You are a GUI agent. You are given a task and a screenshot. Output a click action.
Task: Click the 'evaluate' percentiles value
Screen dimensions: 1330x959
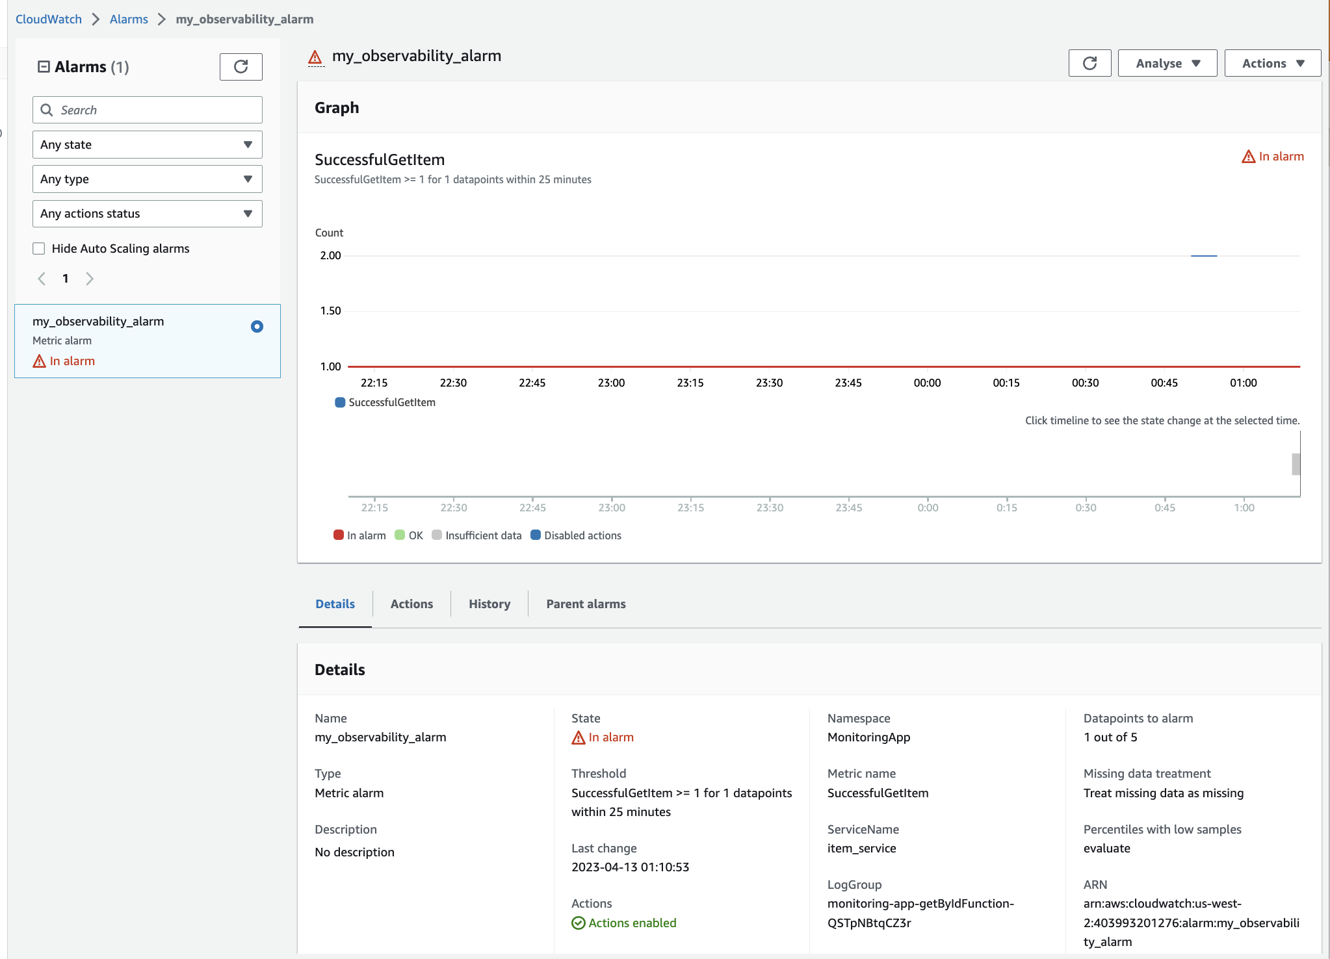[1106, 849]
